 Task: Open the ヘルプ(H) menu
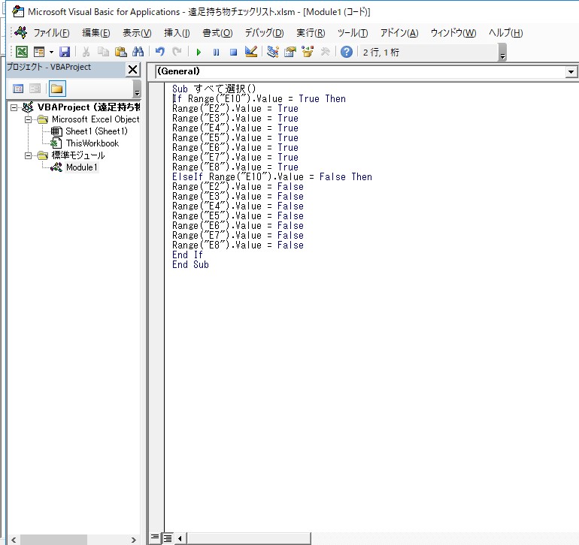[x=506, y=33]
